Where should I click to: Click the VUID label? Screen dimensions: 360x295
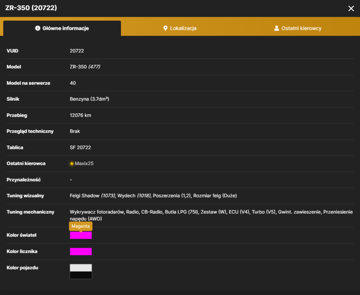[13, 51]
